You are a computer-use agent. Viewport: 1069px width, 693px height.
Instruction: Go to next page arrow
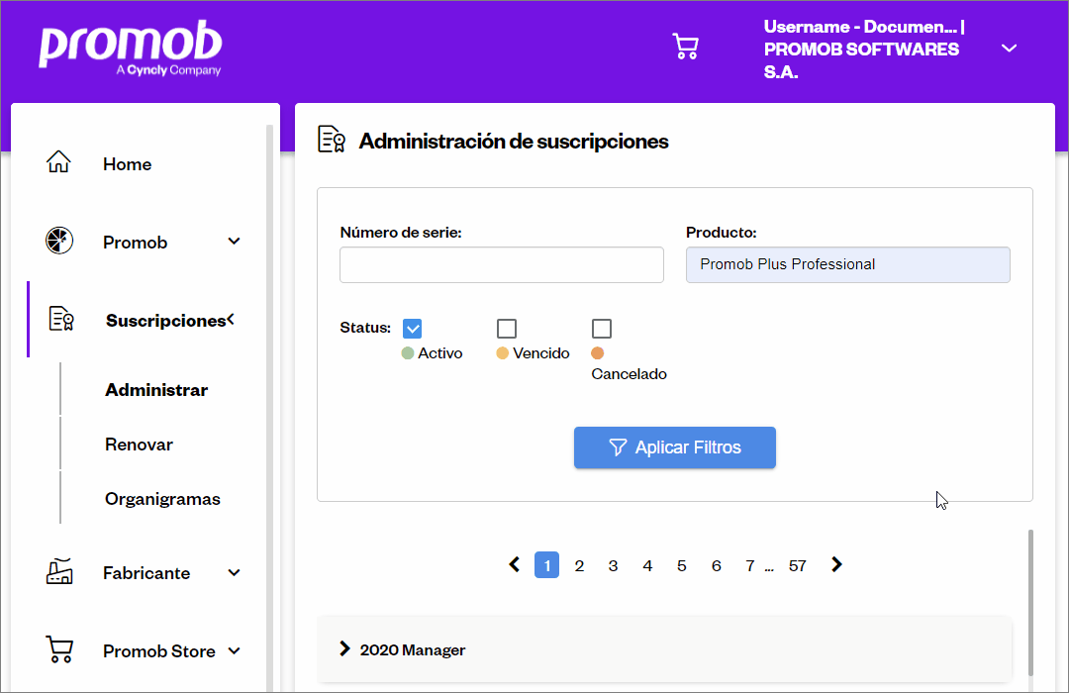pyautogui.click(x=836, y=564)
